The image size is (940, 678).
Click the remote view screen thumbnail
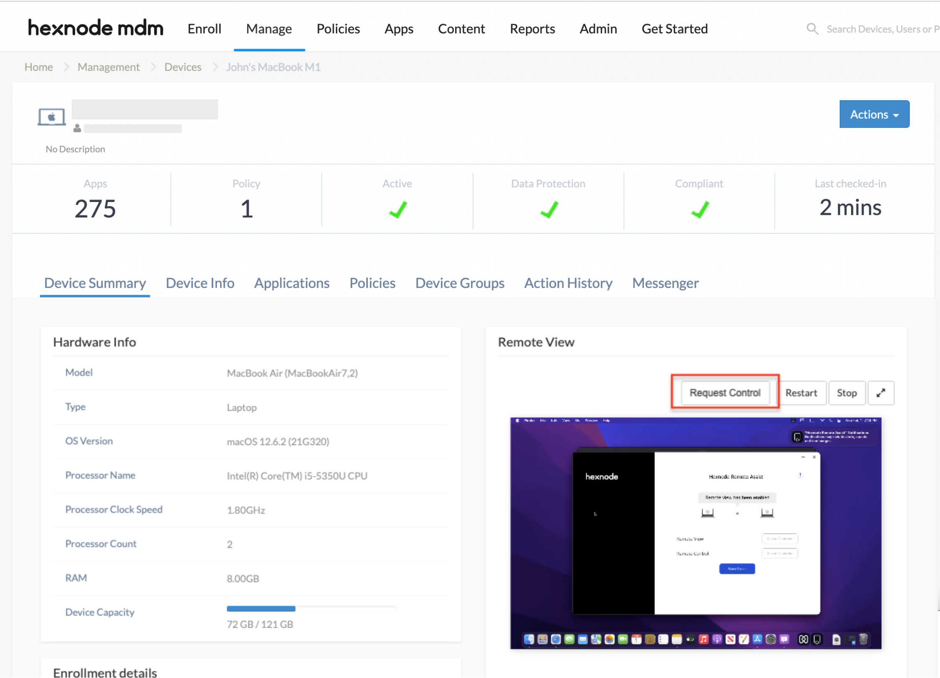pos(695,533)
